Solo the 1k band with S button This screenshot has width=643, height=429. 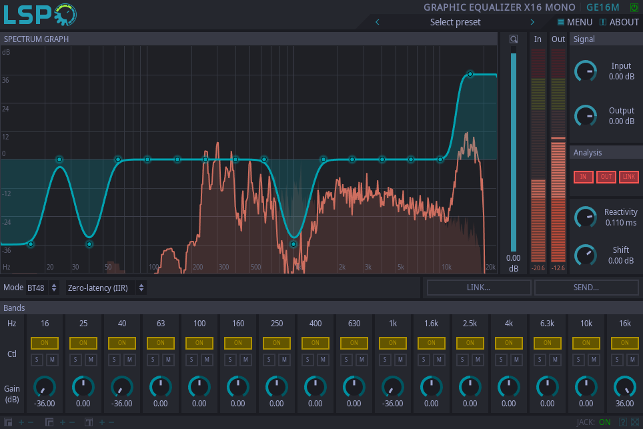386,360
